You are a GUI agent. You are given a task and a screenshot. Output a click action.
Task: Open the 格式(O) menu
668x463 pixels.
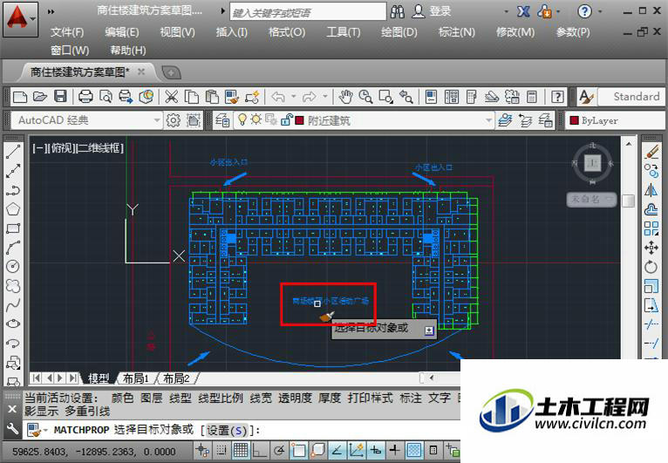287,32
